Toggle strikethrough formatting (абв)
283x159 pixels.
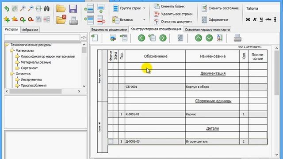(268, 19)
